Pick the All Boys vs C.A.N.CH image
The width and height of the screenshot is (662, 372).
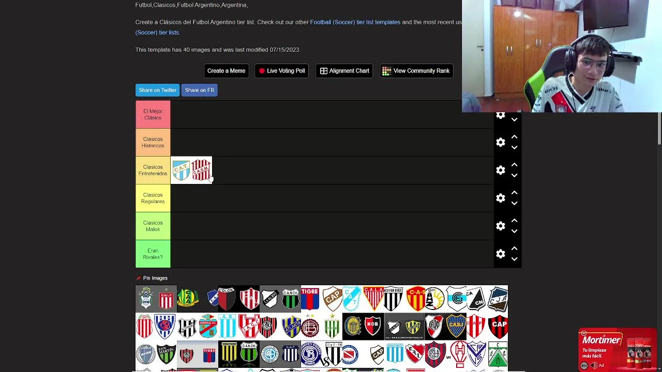point(280,299)
